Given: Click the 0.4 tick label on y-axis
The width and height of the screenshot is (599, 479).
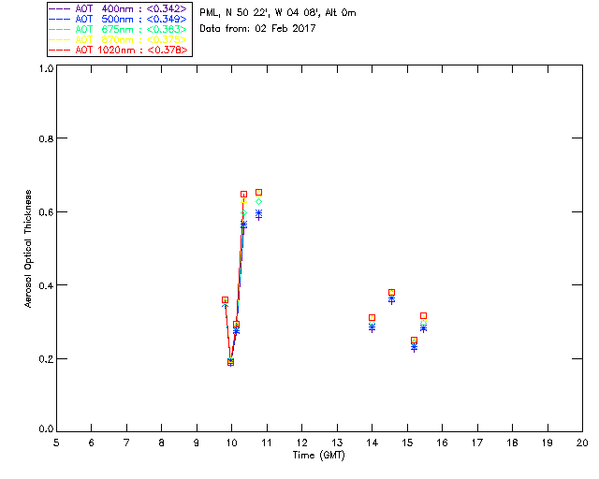Looking at the screenshot, I should coord(46,285).
